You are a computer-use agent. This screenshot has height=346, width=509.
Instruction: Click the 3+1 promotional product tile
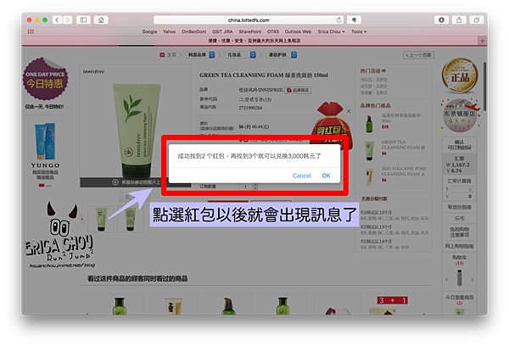tap(392, 304)
